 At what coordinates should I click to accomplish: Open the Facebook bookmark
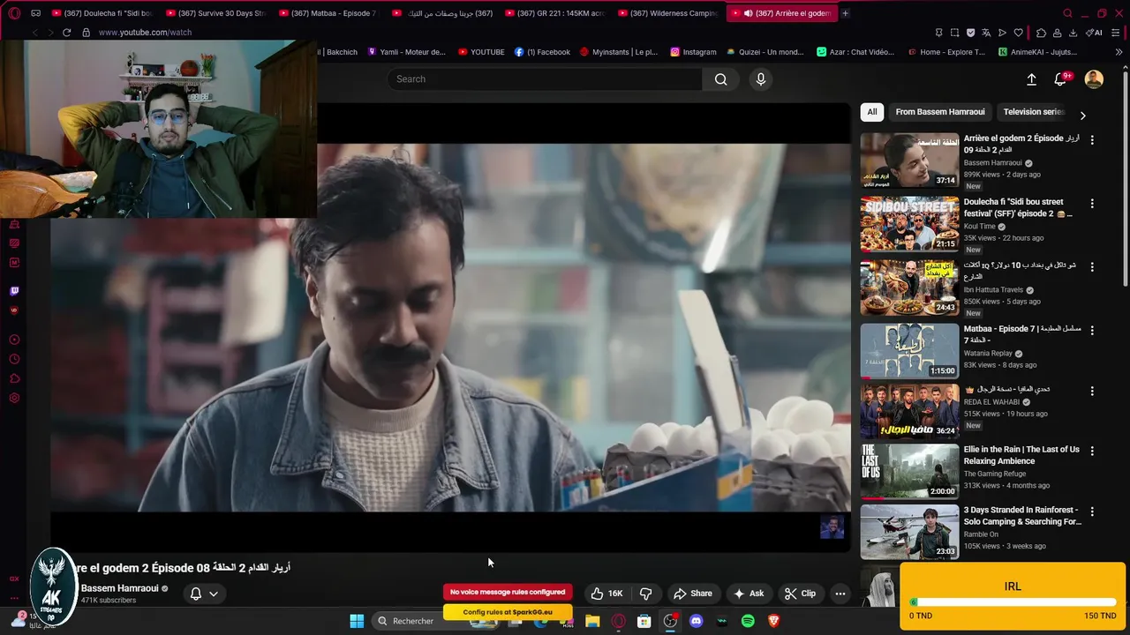542,52
